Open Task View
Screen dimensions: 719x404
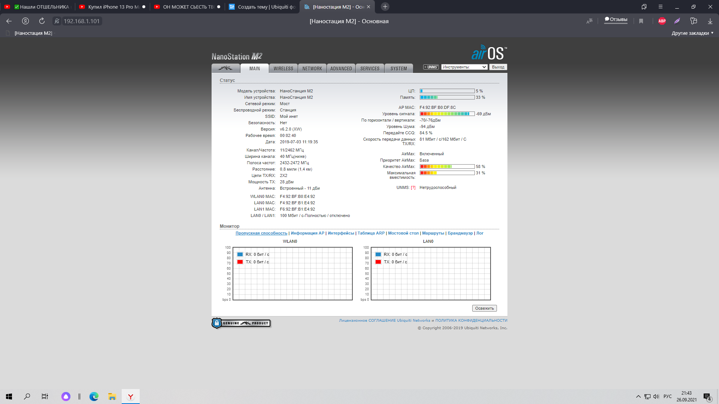coord(45,397)
